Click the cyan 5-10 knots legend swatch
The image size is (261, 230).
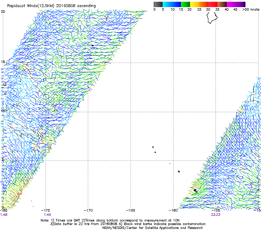167,4
